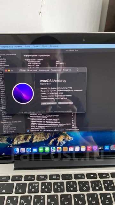Select Объекты запуска in the sidebar
The image size is (115, 205).
[10, 128]
